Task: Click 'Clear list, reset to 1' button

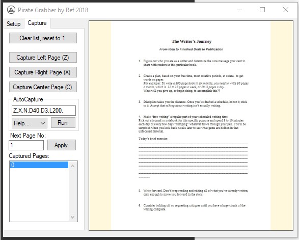Action: click(43, 38)
